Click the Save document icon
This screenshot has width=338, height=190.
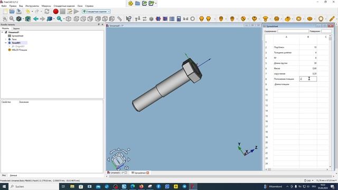pyautogui.click(x=19, y=12)
